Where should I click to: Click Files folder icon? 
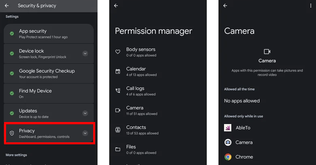[118, 149]
